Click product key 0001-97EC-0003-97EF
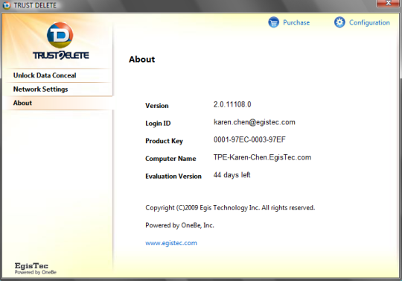 click(249, 139)
